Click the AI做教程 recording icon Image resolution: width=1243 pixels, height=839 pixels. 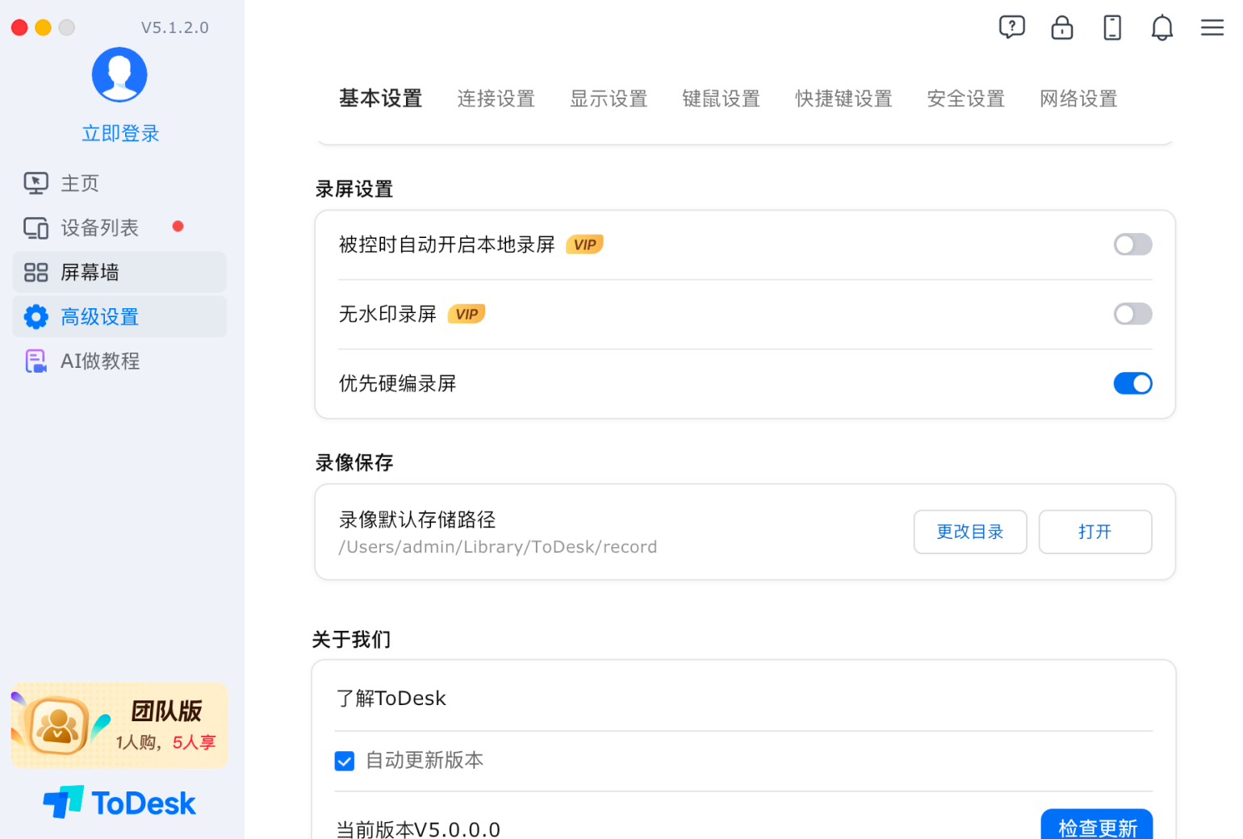point(36,361)
